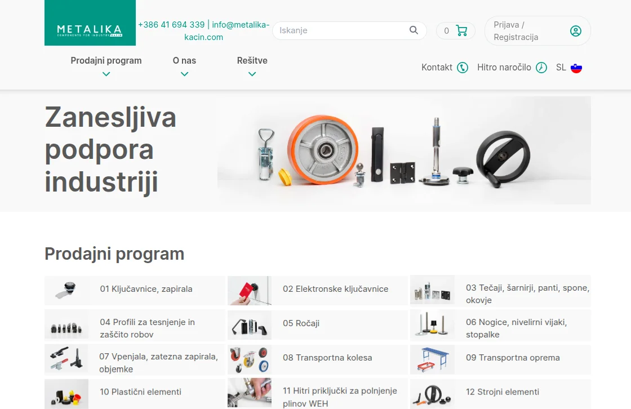Click the search magnifier icon
Image resolution: width=631 pixels, height=409 pixels.
point(413,30)
